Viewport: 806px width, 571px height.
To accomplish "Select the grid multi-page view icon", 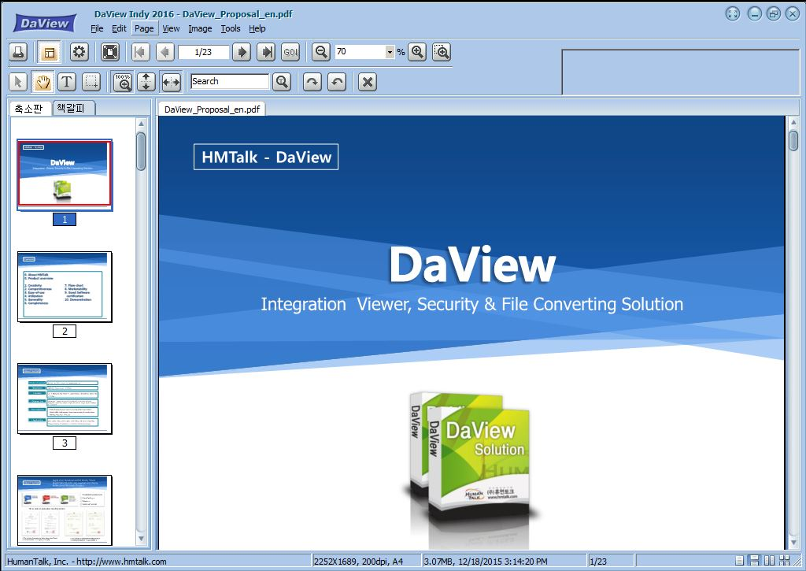I will (785, 561).
